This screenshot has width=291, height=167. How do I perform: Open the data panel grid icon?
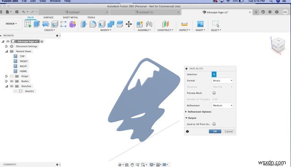pyautogui.click(x=1, y=12)
